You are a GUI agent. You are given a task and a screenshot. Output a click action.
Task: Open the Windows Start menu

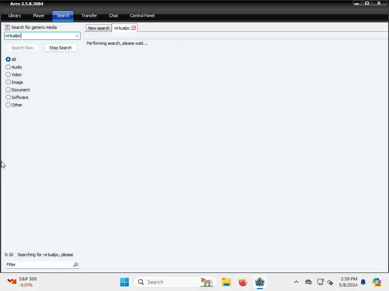[124, 282]
